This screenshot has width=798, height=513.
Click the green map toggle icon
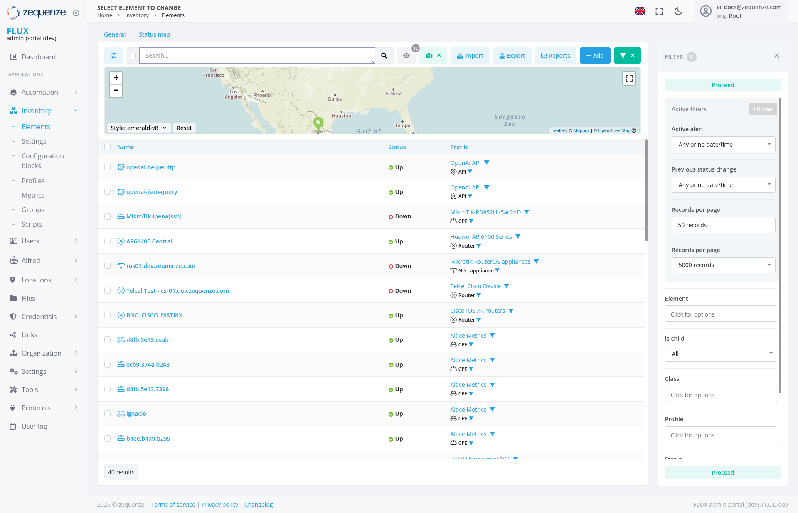tap(429, 56)
